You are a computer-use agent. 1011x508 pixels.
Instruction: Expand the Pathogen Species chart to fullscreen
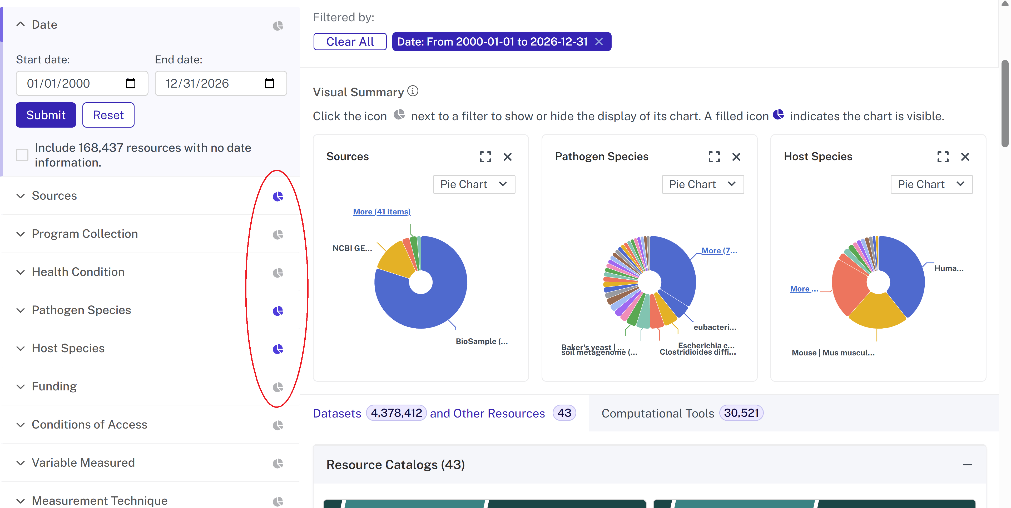(x=714, y=157)
